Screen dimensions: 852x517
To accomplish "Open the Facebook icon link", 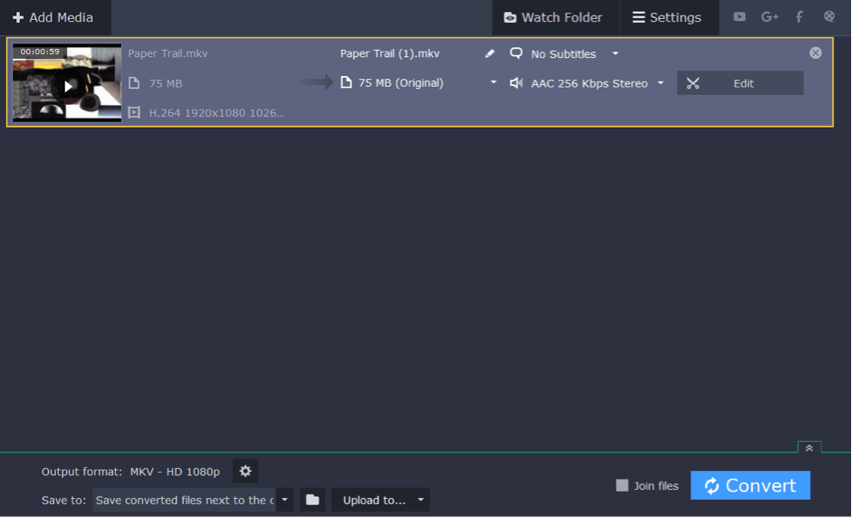I will point(799,17).
